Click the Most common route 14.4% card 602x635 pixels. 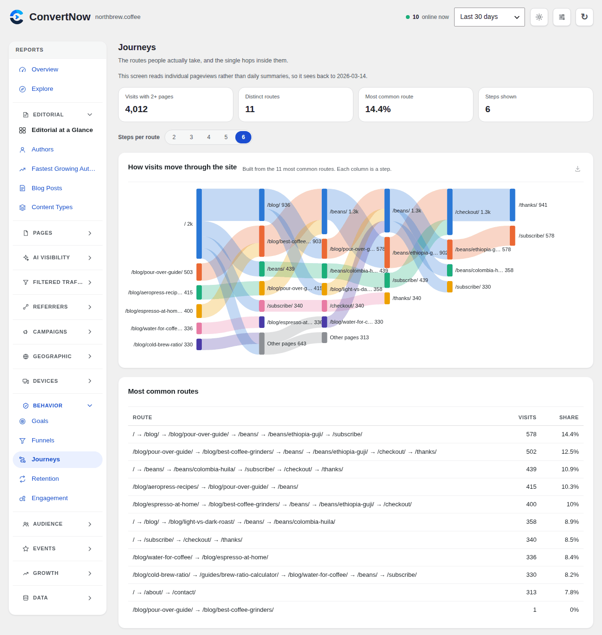coord(416,105)
